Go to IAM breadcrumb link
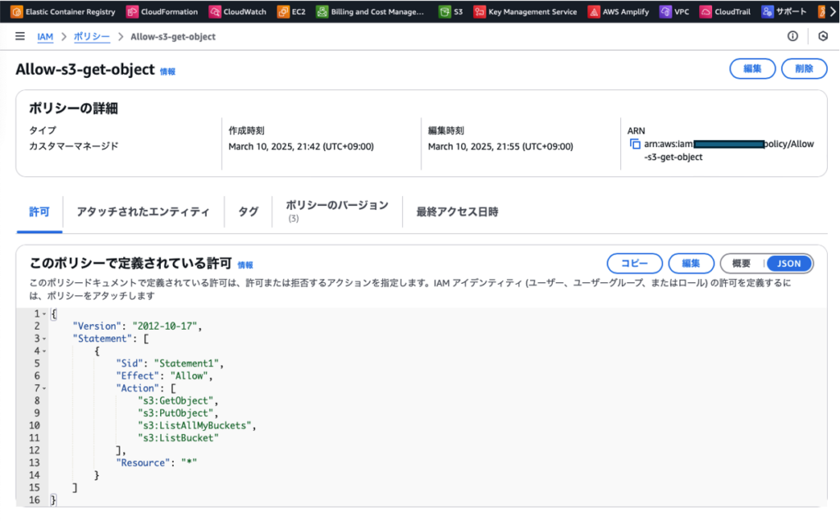The image size is (840, 521). [45, 36]
